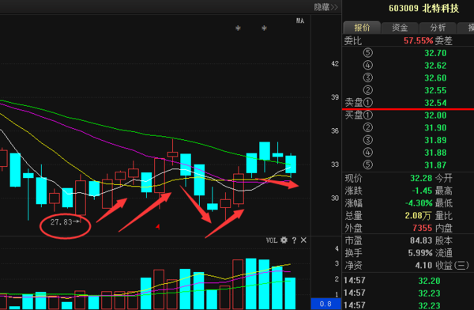This screenshot has height=310, width=474.
Task: Select sell level 5 price 32.70
Action: click(x=435, y=53)
